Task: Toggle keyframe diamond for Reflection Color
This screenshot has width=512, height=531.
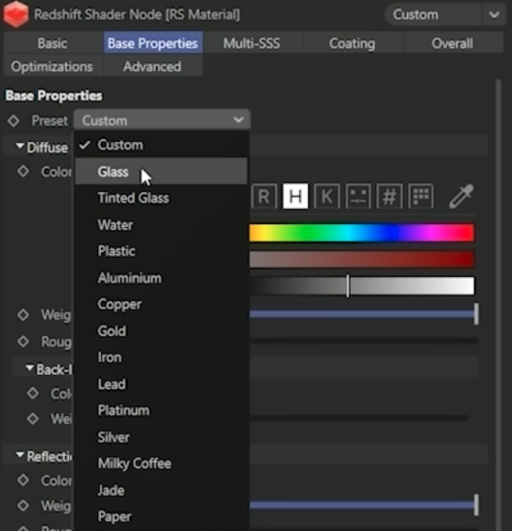Action: click(x=23, y=480)
